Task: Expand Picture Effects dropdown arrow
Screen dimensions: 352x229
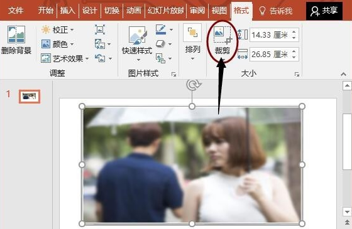Action: 170,44
